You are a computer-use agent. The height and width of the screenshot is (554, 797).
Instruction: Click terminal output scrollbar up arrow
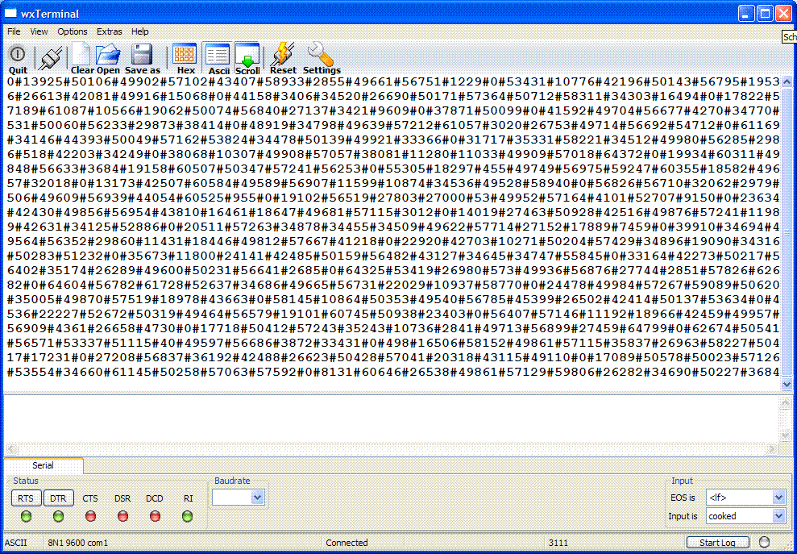787,82
